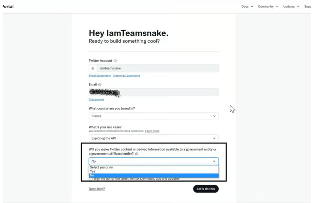Click the Change email link
This screenshot has width=312, height=203.
[96, 99]
